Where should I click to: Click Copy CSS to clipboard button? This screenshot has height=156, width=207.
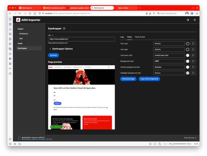click(x=149, y=79)
